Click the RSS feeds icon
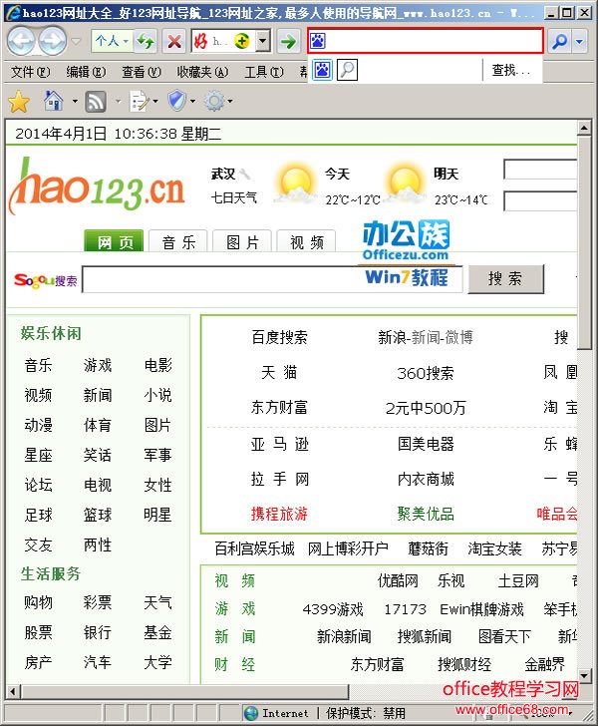Image resolution: width=598 pixels, height=726 pixels. coord(96,101)
